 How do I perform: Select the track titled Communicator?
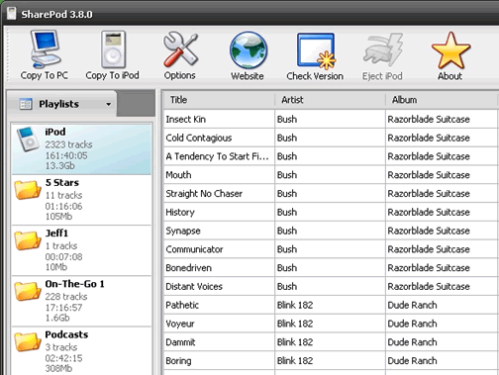194,249
